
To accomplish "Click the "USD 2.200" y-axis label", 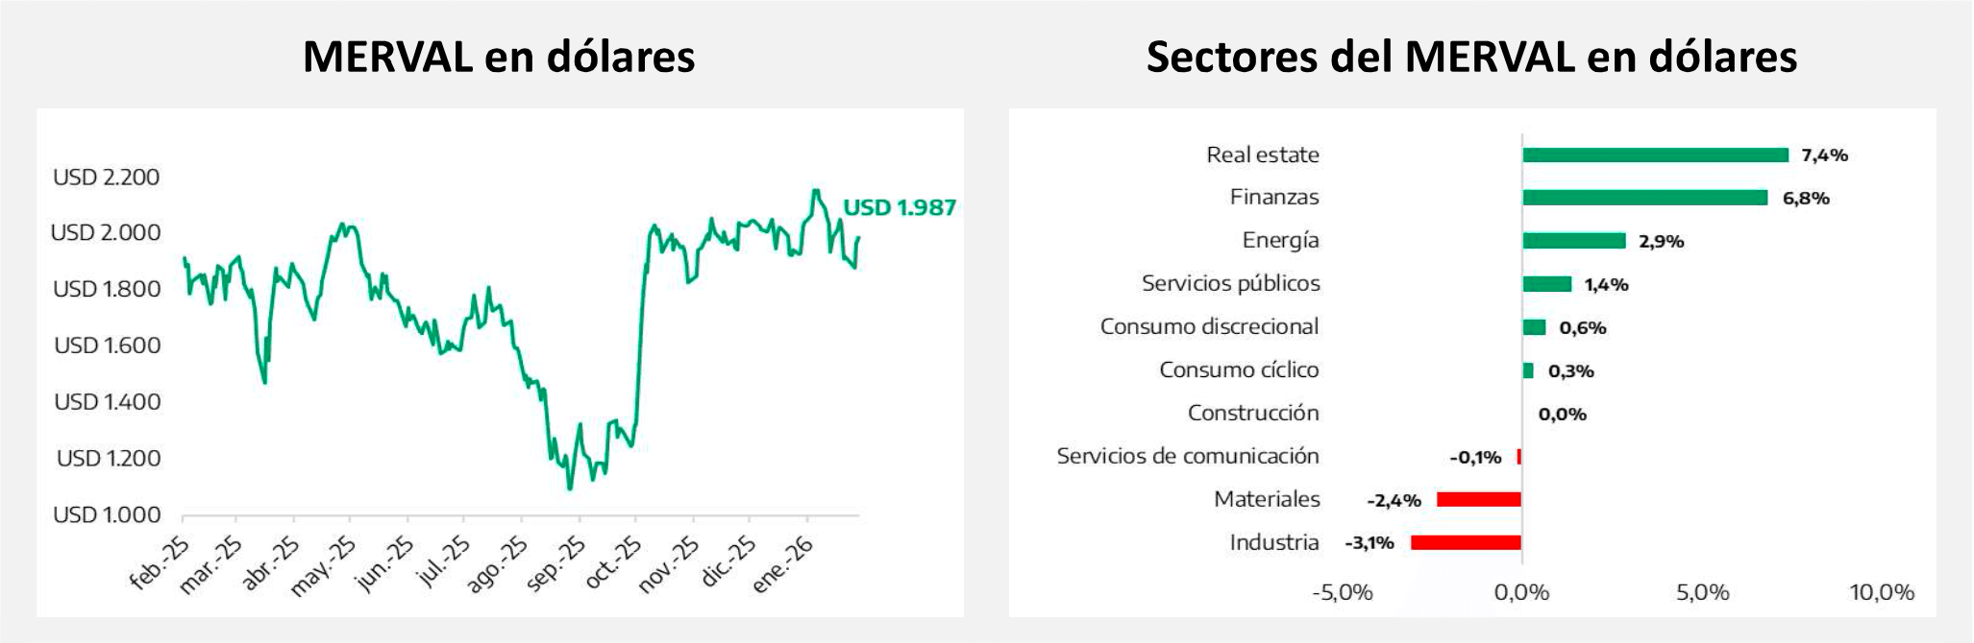I will click(x=107, y=178).
